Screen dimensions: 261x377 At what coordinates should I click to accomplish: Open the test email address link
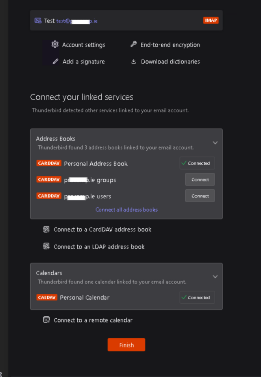pos(77,21)
